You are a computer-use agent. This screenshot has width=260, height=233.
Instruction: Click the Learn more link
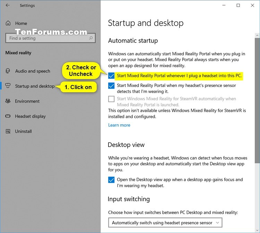pyautogui.click(x=119, y=125)
